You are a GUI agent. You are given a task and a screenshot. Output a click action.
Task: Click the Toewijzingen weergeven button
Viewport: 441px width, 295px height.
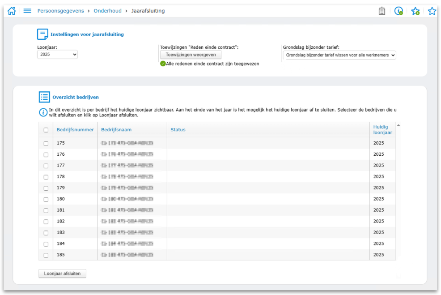point(191,55)
